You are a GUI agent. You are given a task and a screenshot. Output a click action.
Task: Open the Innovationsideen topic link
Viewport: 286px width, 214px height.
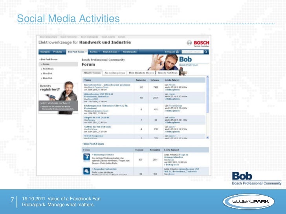point(107,85)
